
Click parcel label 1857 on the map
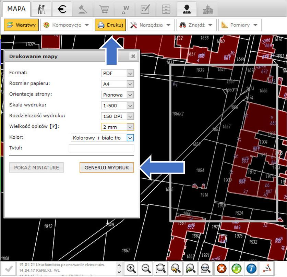(x=126, y=251)
